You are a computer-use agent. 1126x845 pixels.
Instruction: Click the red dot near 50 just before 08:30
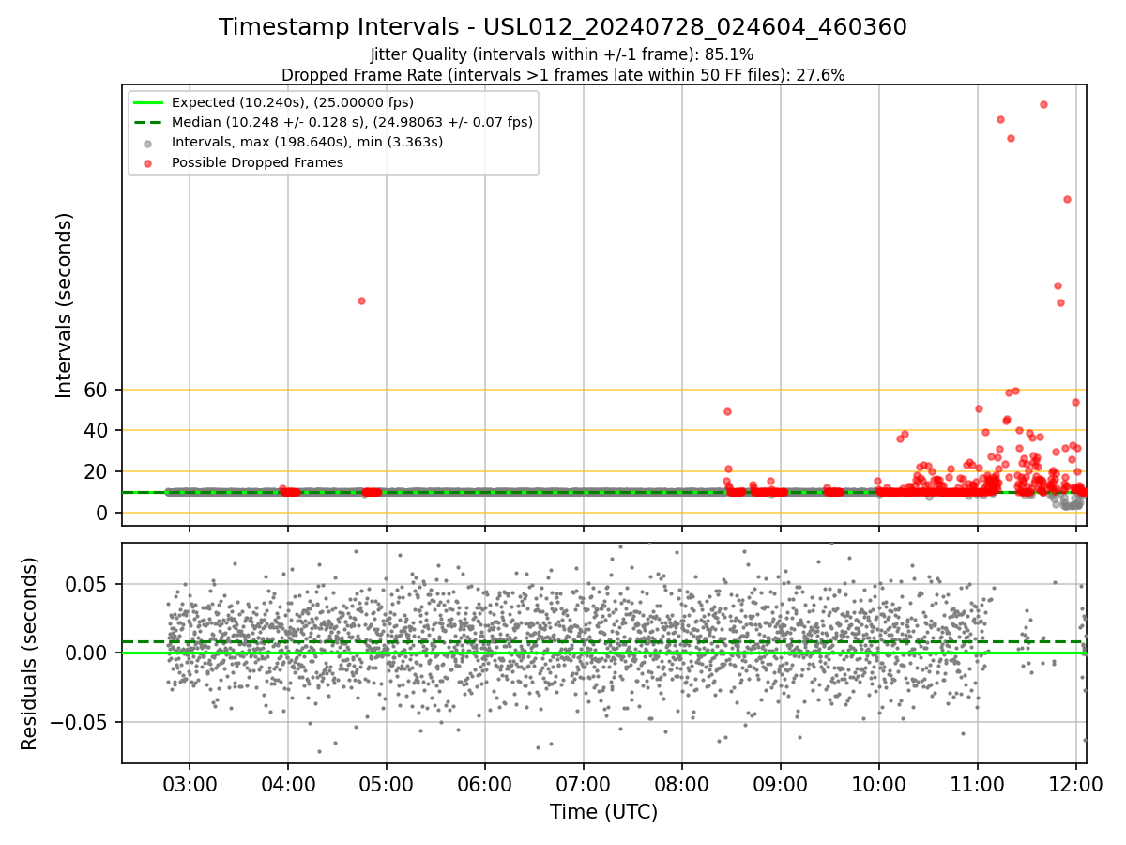pos(727,411)
